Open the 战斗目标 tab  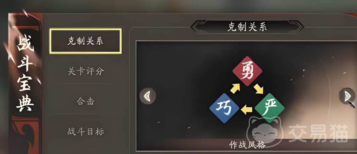point(86,131)
